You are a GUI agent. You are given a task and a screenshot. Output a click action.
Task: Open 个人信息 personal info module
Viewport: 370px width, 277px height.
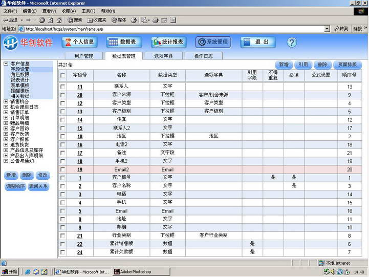79,42
